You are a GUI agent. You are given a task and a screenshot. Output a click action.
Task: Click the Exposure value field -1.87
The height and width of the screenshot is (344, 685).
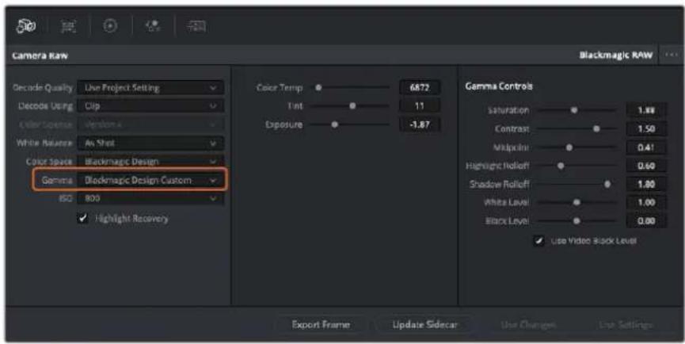click(420, 125)
